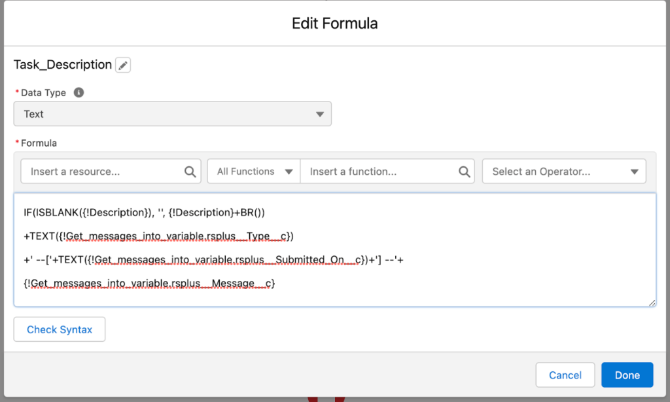Click the Edit Formula dialog title

(334, 24)
